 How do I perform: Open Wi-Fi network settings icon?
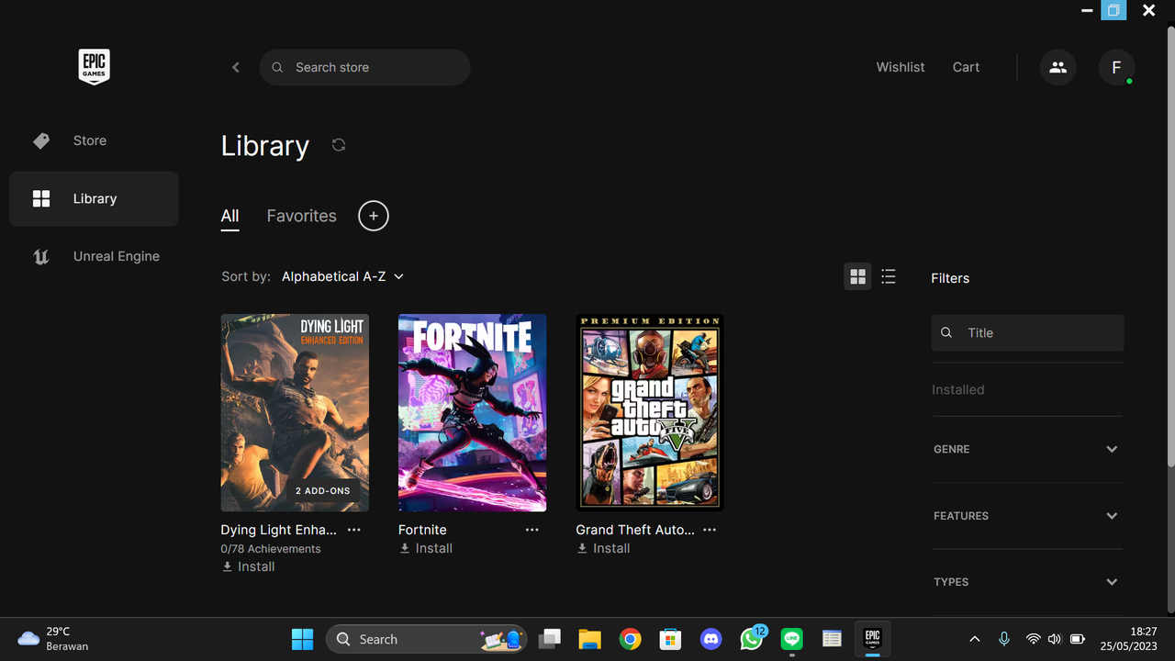pyautogui.click(x=1034, y=639)
